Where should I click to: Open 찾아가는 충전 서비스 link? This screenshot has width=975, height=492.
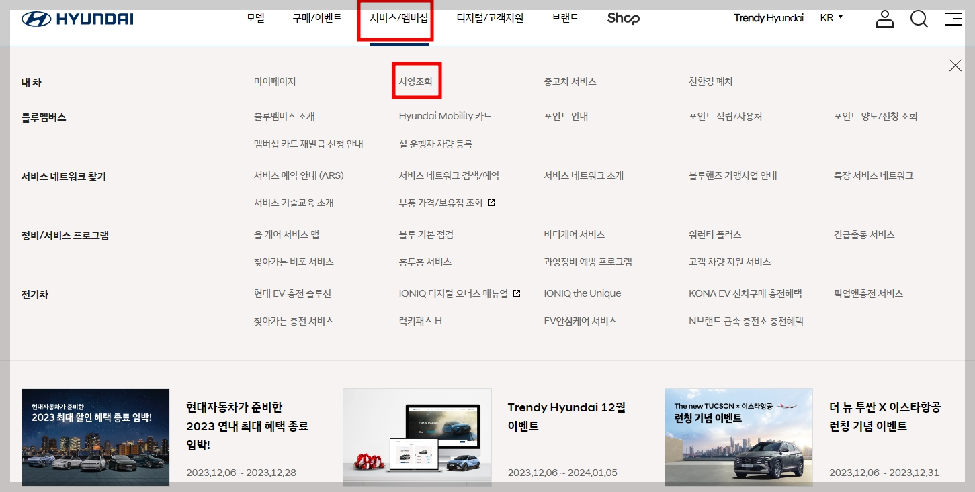(294, 321)
